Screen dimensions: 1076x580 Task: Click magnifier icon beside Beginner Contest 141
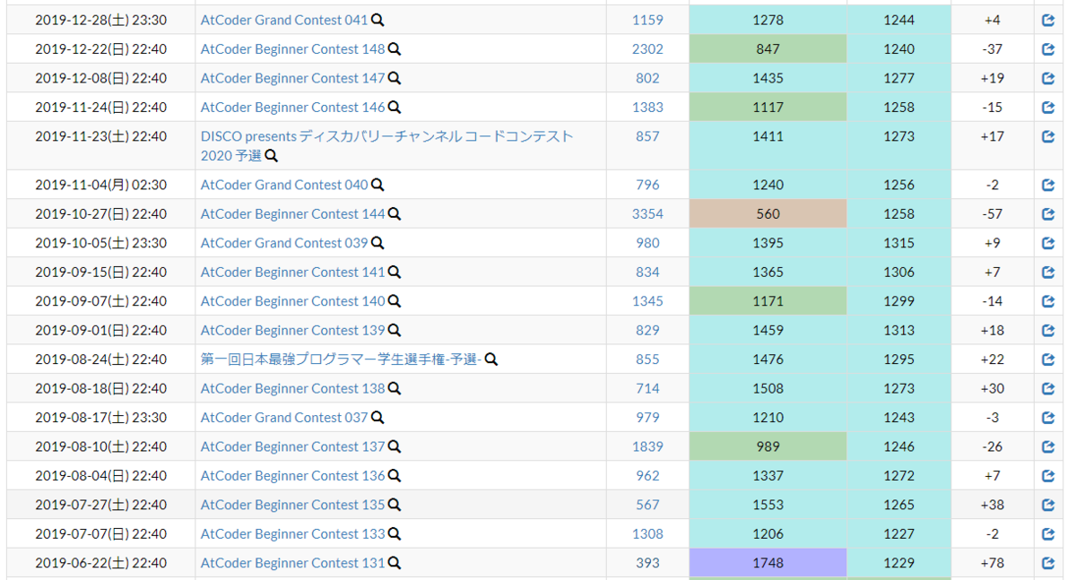click(x=395, y=273)
